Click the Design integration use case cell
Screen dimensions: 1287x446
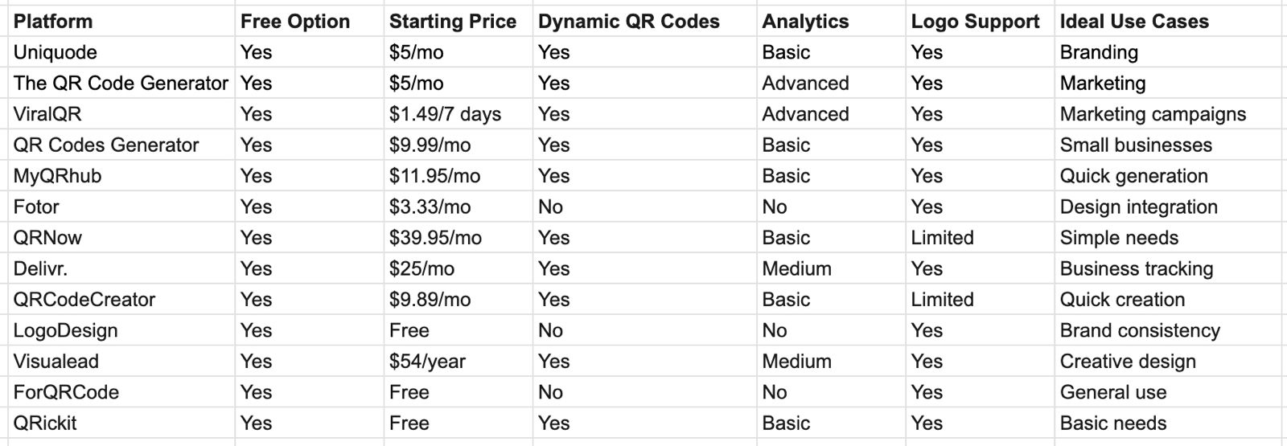point(1138,207)
